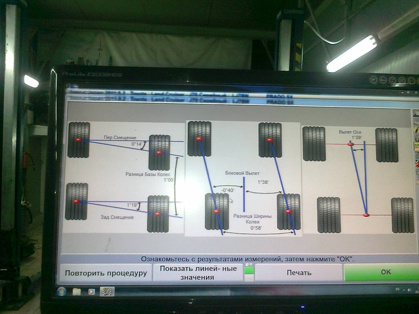
Task: Click the "Разница Базы Колес" label
Action: (x=148, y=174)
